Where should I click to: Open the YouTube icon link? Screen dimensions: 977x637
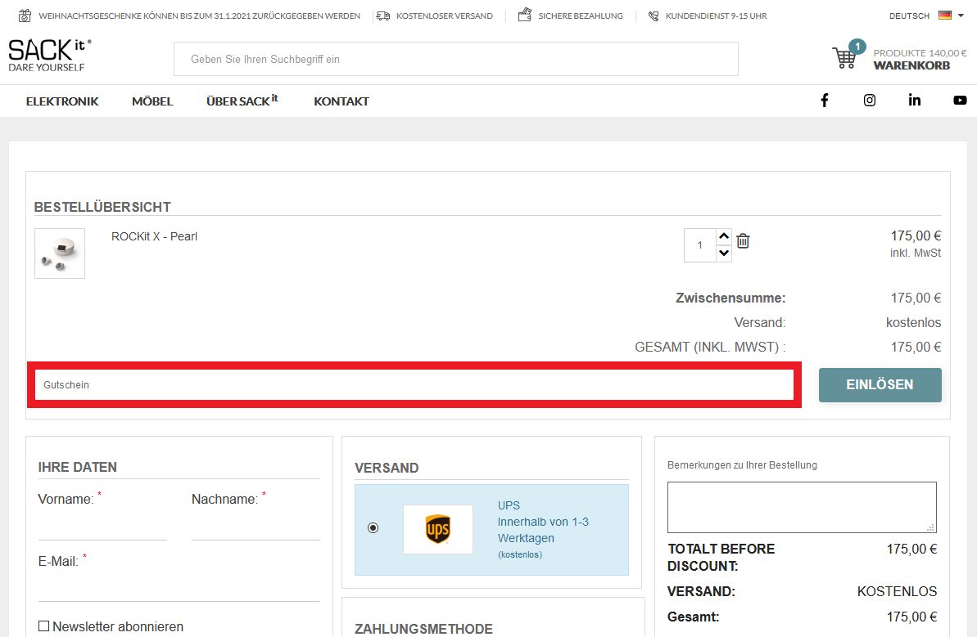(x=960, y=100)
